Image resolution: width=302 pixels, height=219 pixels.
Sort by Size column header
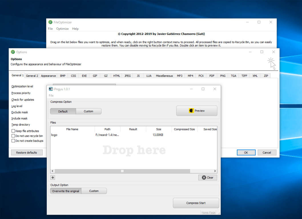(x=159, y=129)
